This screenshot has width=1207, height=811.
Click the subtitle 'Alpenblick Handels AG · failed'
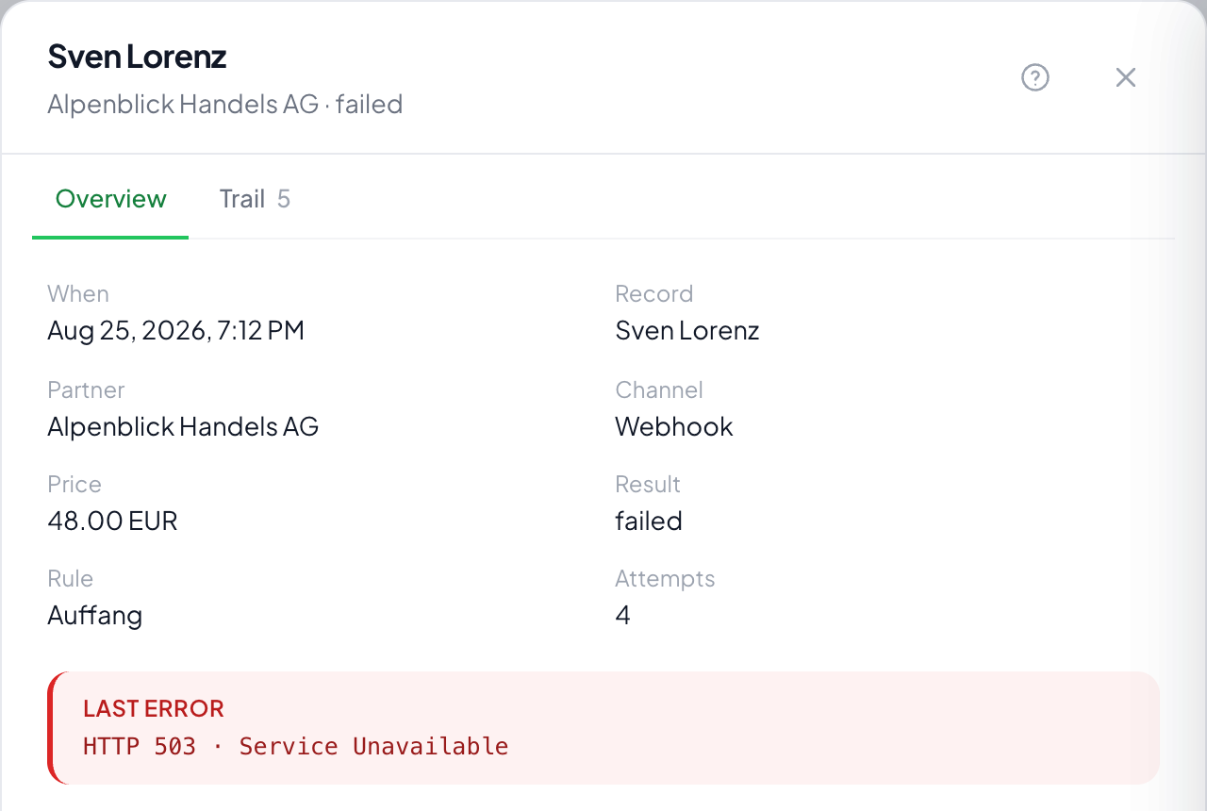click(x=225, y=104)
